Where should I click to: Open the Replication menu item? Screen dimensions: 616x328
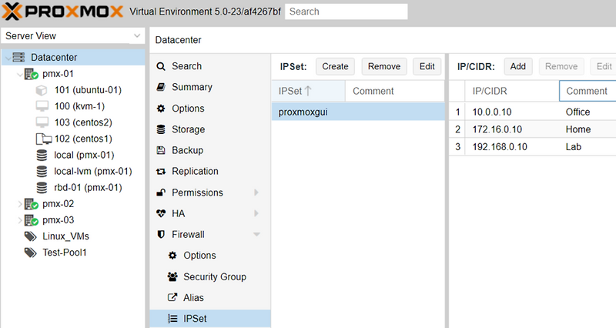click(x=194, y=171)
